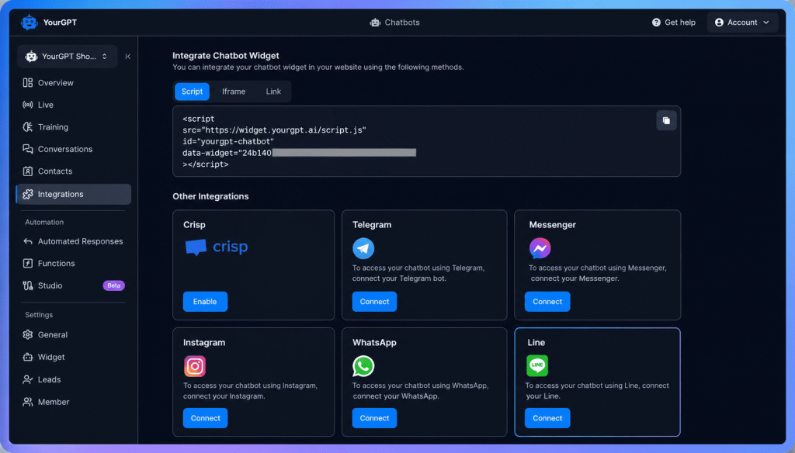Click the Contacts icon in sidebar
This screenshot has width=795, height=453.
28,171
